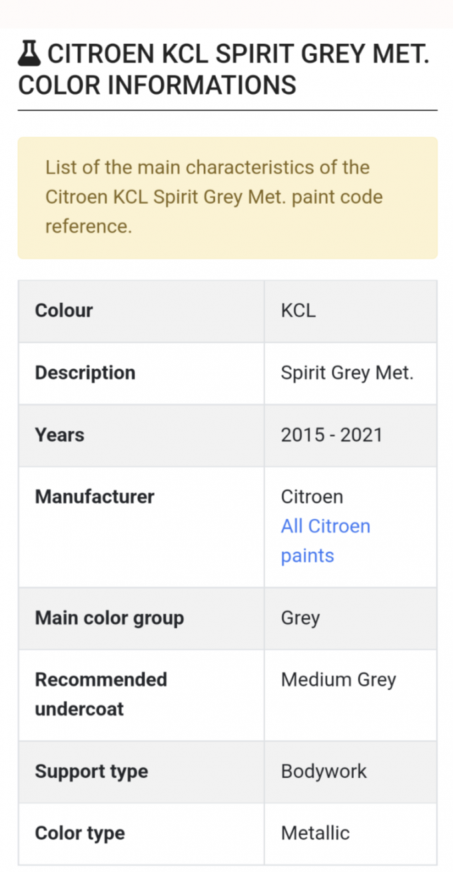453x872 pixels.
Task: Click the KCL colour code value
Action: click(x=298, y=310)
